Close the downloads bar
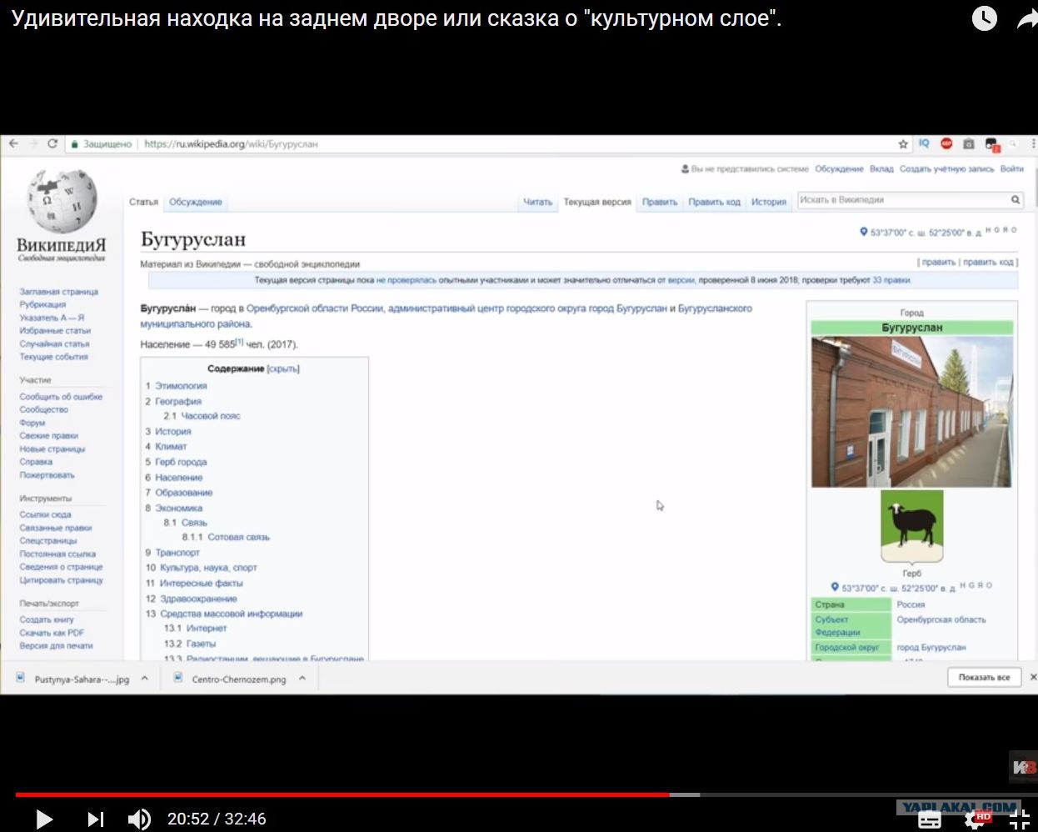The image size is (1038, 832). (x=1033, y=678)
